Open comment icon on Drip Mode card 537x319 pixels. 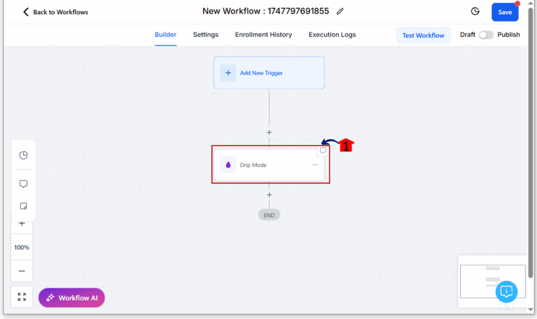point(323,151)
